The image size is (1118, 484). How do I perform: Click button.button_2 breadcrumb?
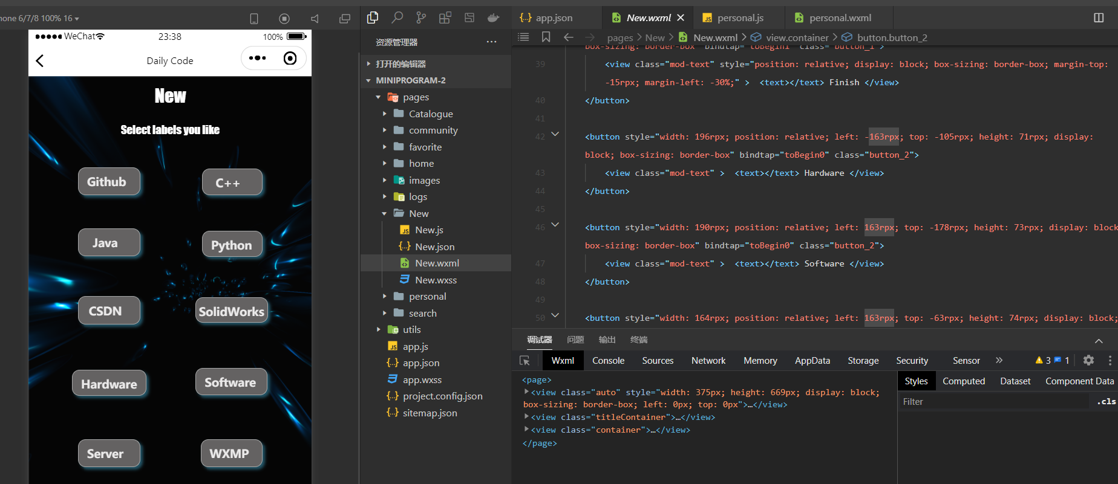[884, 37]
